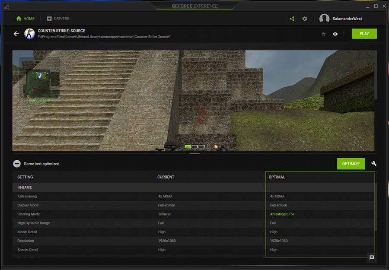Click the 'Game isn't optimized' minus icon
The height and width of the screenshot is (270, 389).
tap(16, 164)
